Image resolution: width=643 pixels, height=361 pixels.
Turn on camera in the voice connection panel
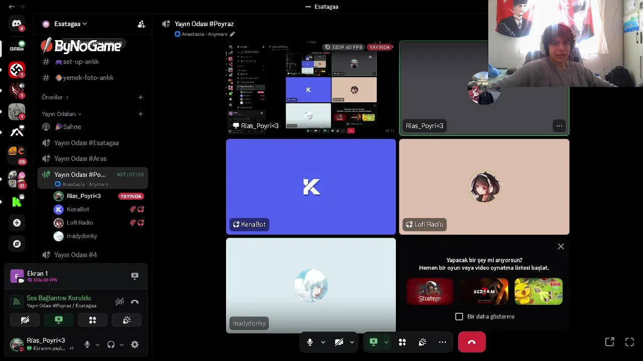point(25,320)
